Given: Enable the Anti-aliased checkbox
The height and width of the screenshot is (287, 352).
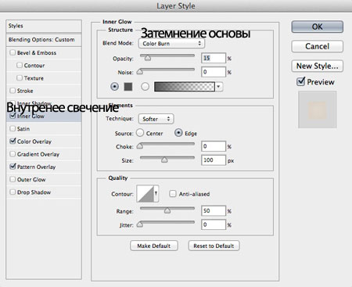Looking at the screenshot, I should (172, 194).
